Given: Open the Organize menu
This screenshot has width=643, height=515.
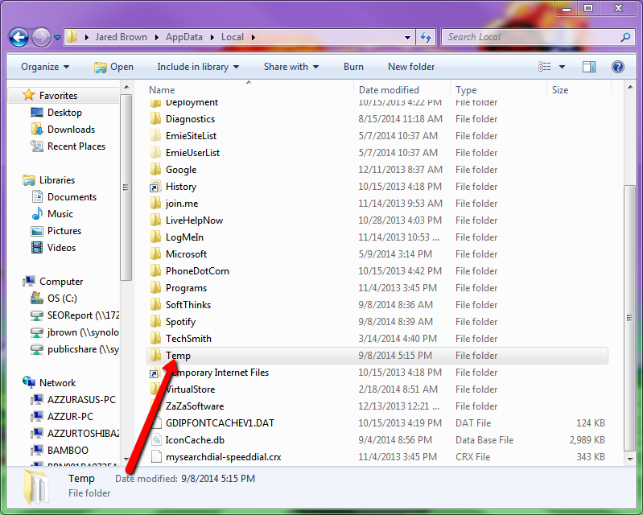Looking at the screenshot, I should point(45,67).
